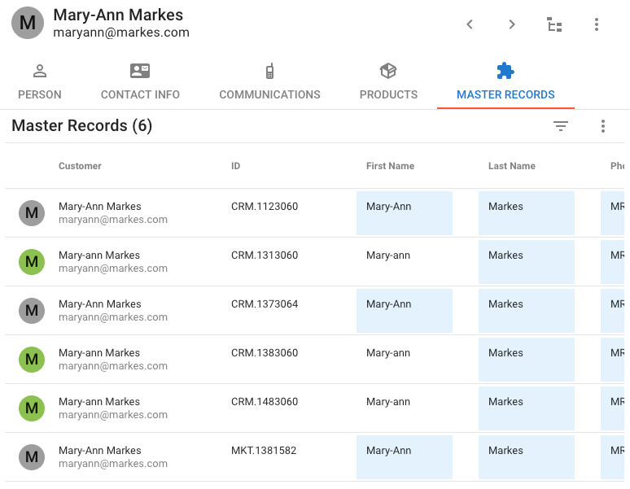Select ID CRM.1313060 cell
The width and height of the screenshot is (630, 489).
point(265,255)
